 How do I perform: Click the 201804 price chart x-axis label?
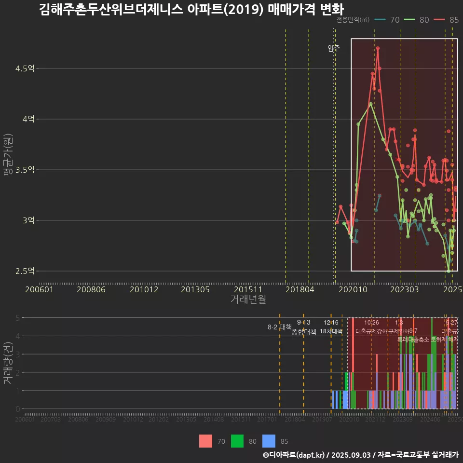(x=300, y=289)
